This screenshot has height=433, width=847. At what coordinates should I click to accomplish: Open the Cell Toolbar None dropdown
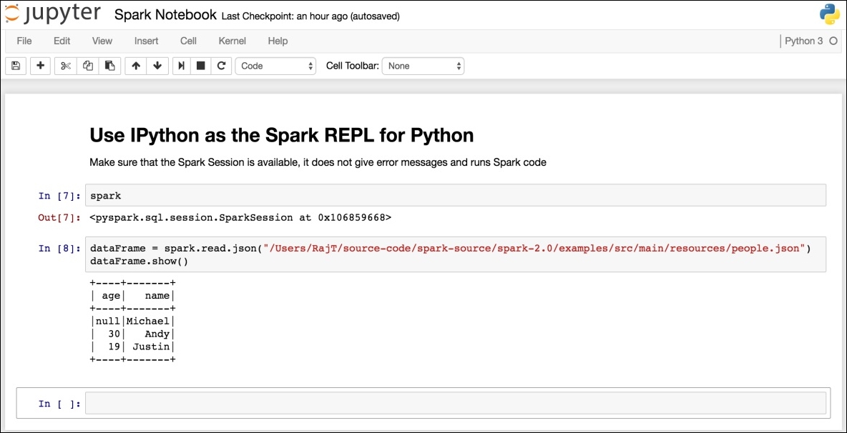[x=423, y=66]
